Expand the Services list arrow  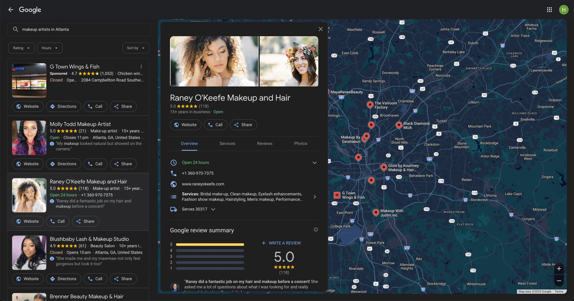coord(315,197)
